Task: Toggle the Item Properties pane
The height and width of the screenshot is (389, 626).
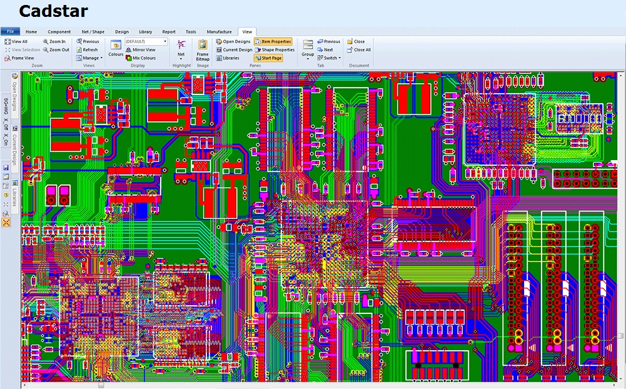Action: pyautogui.click(x=273, y=41)
